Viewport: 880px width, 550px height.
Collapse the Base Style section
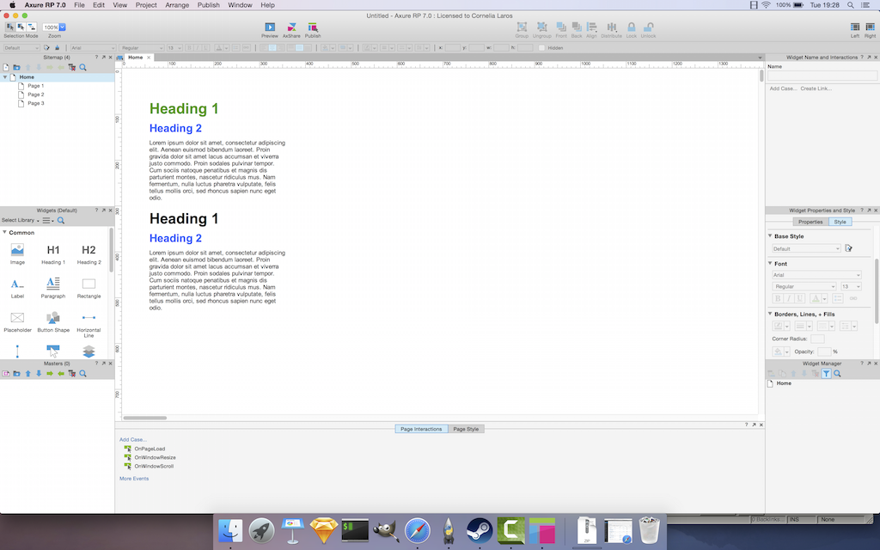[770, 235]
